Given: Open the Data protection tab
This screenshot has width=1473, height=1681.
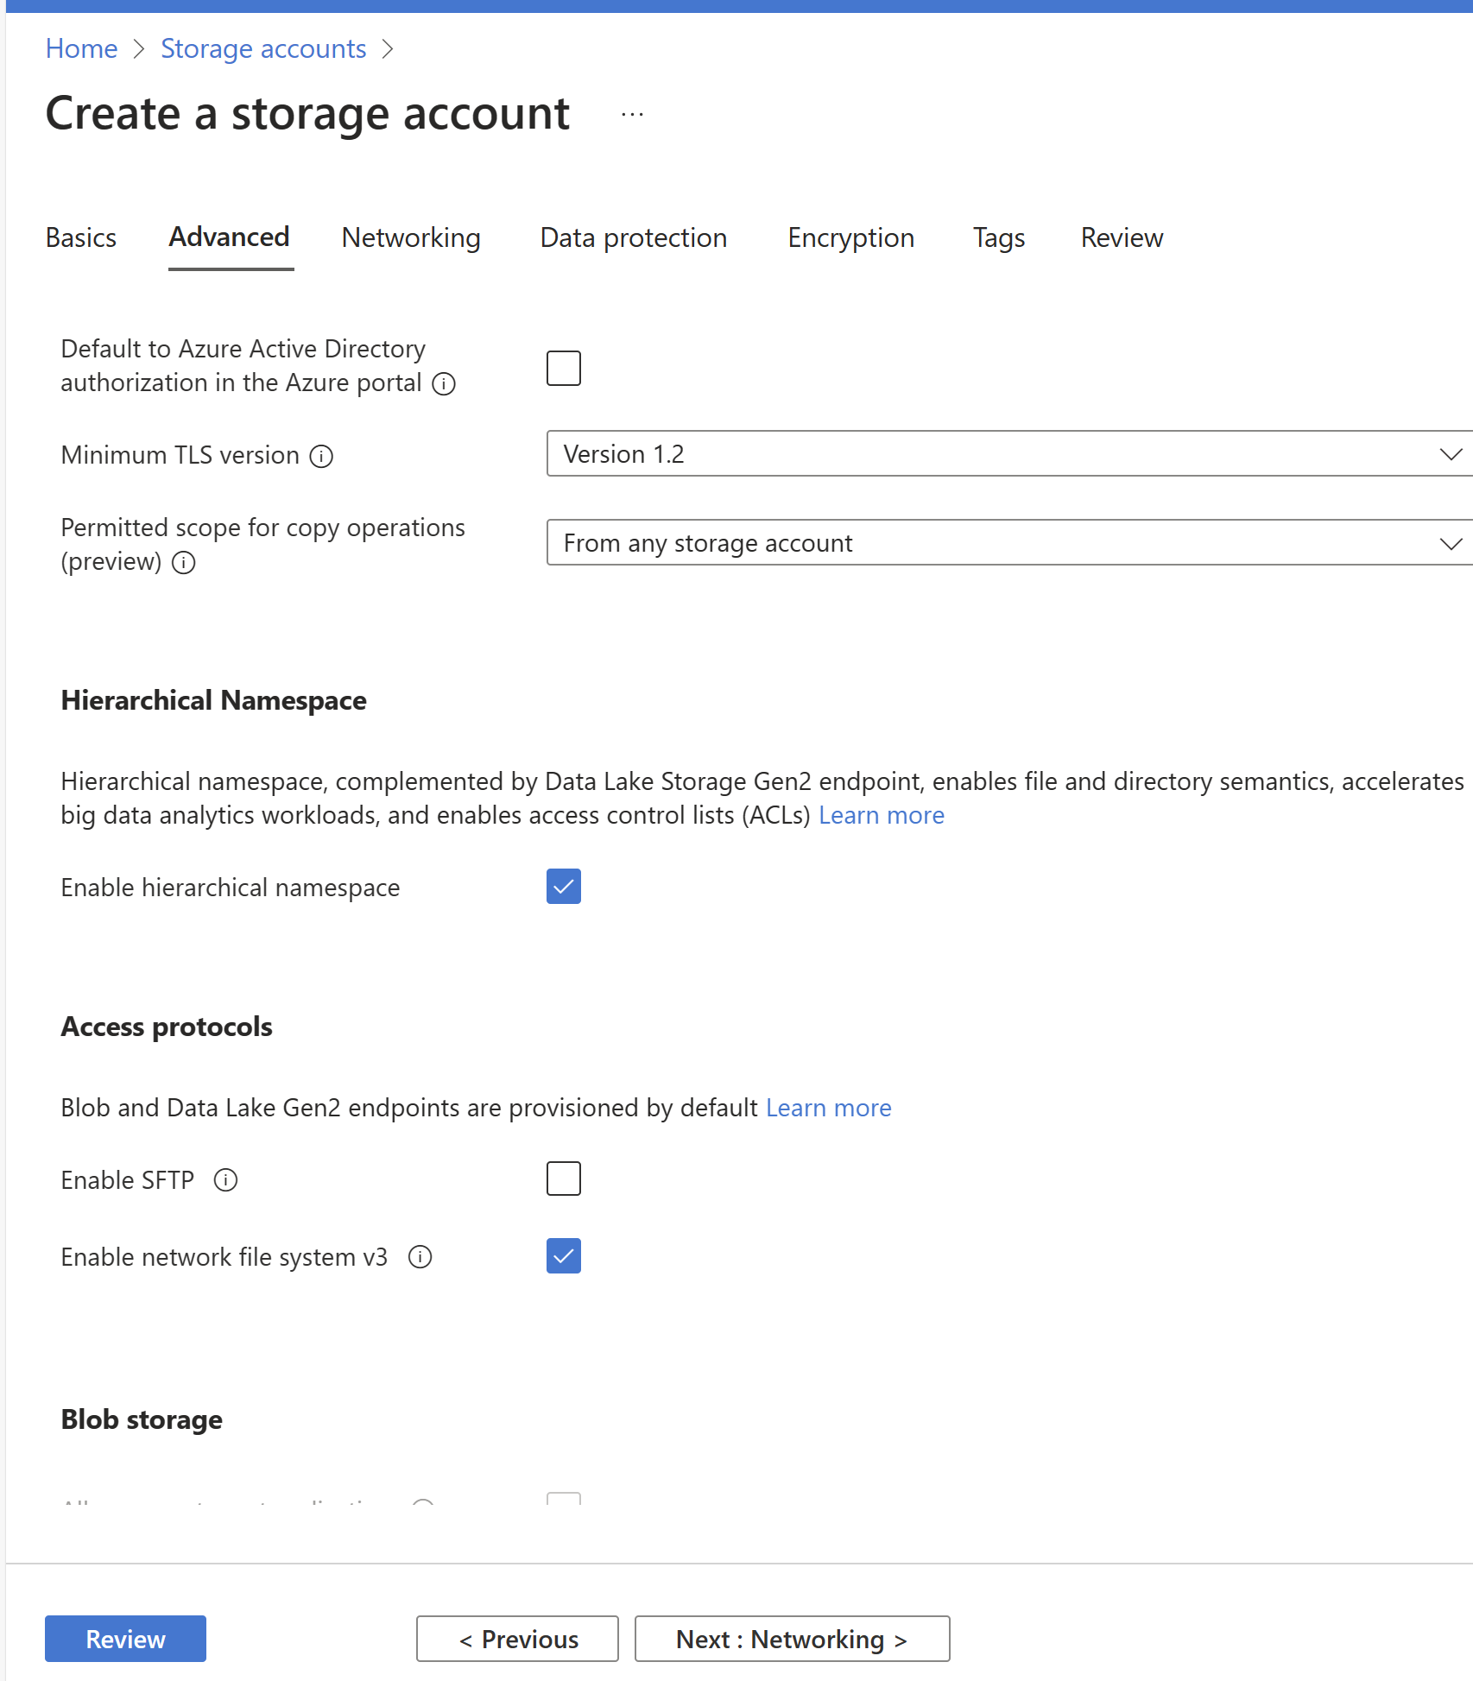Looking at the screenshot, I should [634, 237].
